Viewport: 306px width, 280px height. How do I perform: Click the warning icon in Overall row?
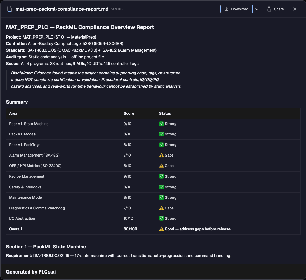click(162, 229)
